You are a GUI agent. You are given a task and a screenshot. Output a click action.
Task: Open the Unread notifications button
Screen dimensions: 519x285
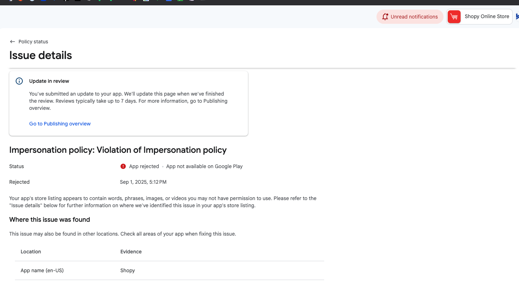coord(410,17)
